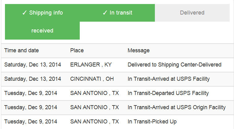Click the Message column header
This screenshot has width=234, height=129.
(x=138, y=50)
